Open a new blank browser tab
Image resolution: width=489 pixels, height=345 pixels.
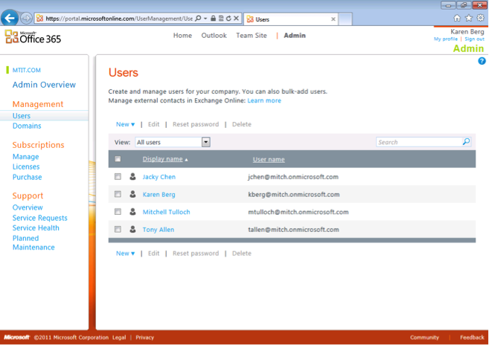[x=345, y=19]
